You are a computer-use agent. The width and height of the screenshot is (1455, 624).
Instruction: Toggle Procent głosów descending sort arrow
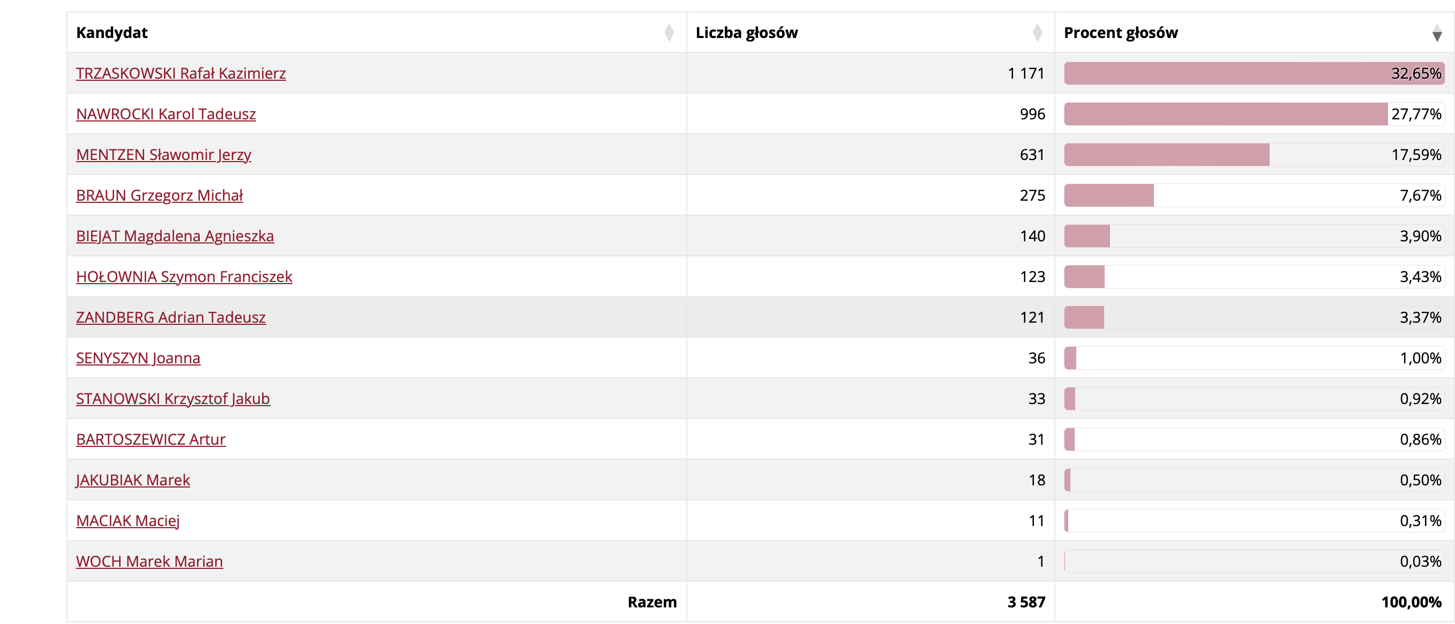click(x=1437, y=33)
